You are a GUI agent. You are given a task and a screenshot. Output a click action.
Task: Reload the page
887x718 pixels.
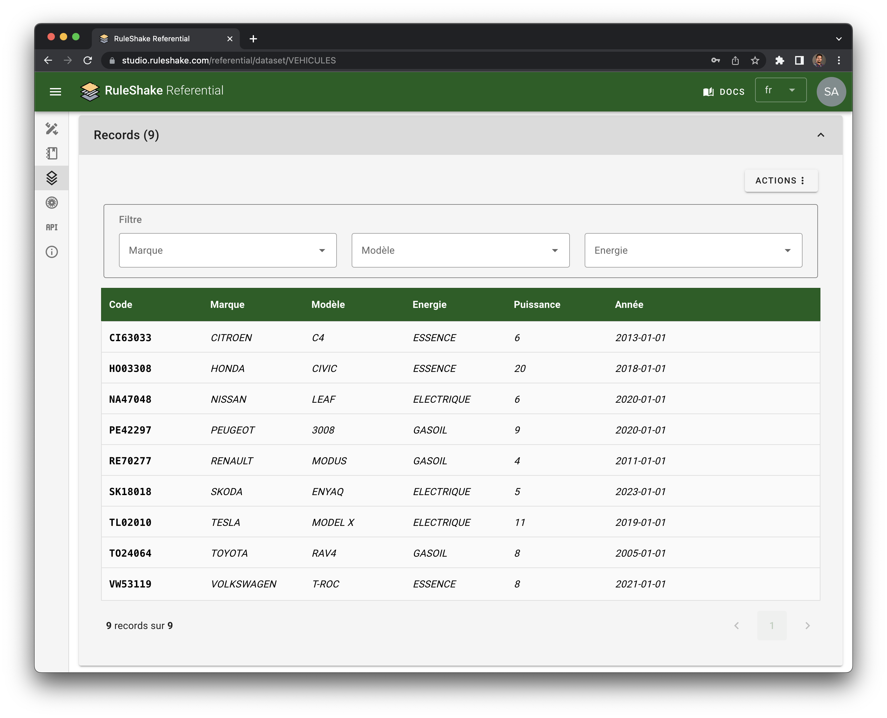pyautogui.click(x=88, y=61)
